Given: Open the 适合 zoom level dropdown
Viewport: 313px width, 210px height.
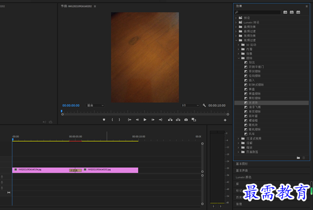Looking at the screenshot, I should pos(95,106).
